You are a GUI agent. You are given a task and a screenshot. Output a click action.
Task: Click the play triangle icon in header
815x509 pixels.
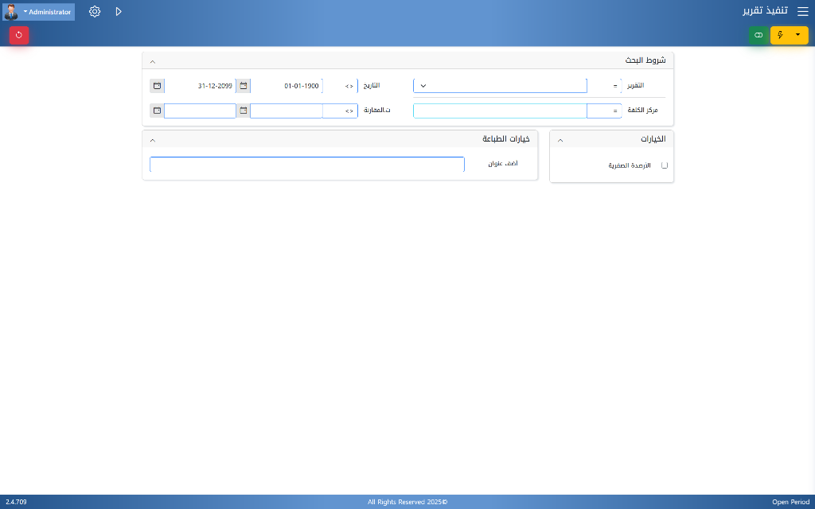tap(119, 12)
